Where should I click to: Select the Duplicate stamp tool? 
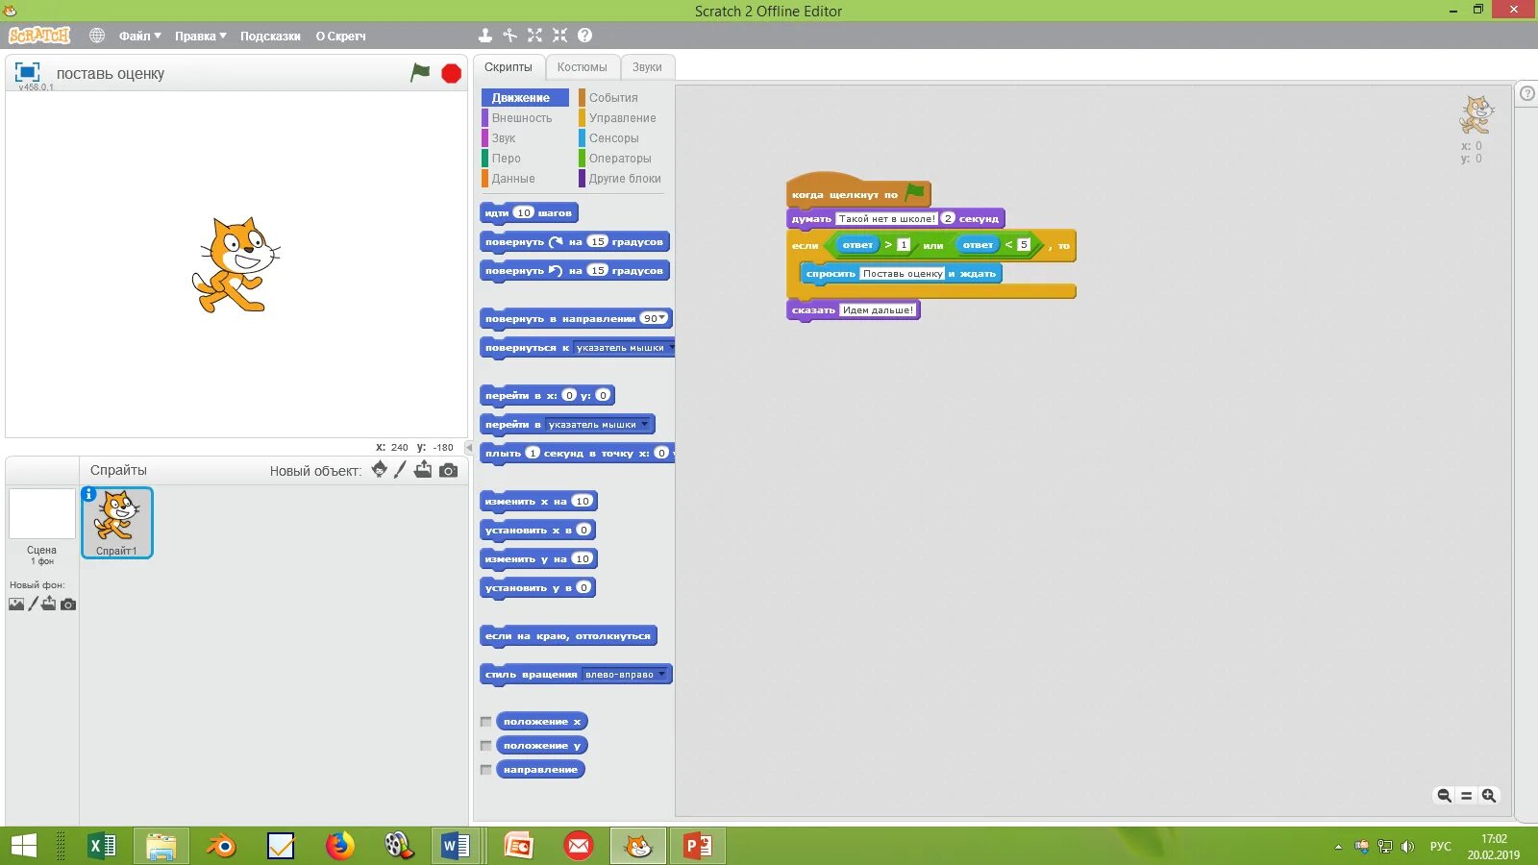tap(485, 36)
